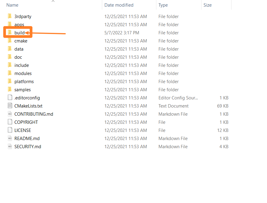267x203 pixels.
Task: Select the include folder name
Action: (x=22, y=65)
